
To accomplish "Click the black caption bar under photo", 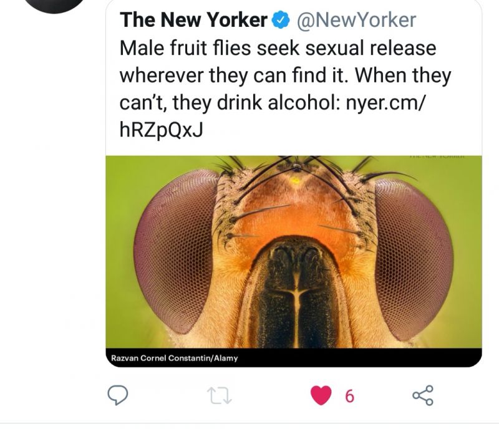I will [294, 358].
